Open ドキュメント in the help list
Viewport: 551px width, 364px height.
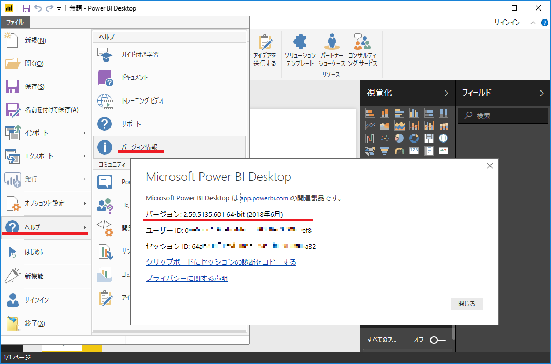169,78
